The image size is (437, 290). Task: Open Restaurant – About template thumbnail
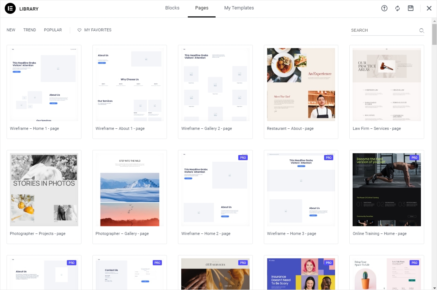coord(301,84)
